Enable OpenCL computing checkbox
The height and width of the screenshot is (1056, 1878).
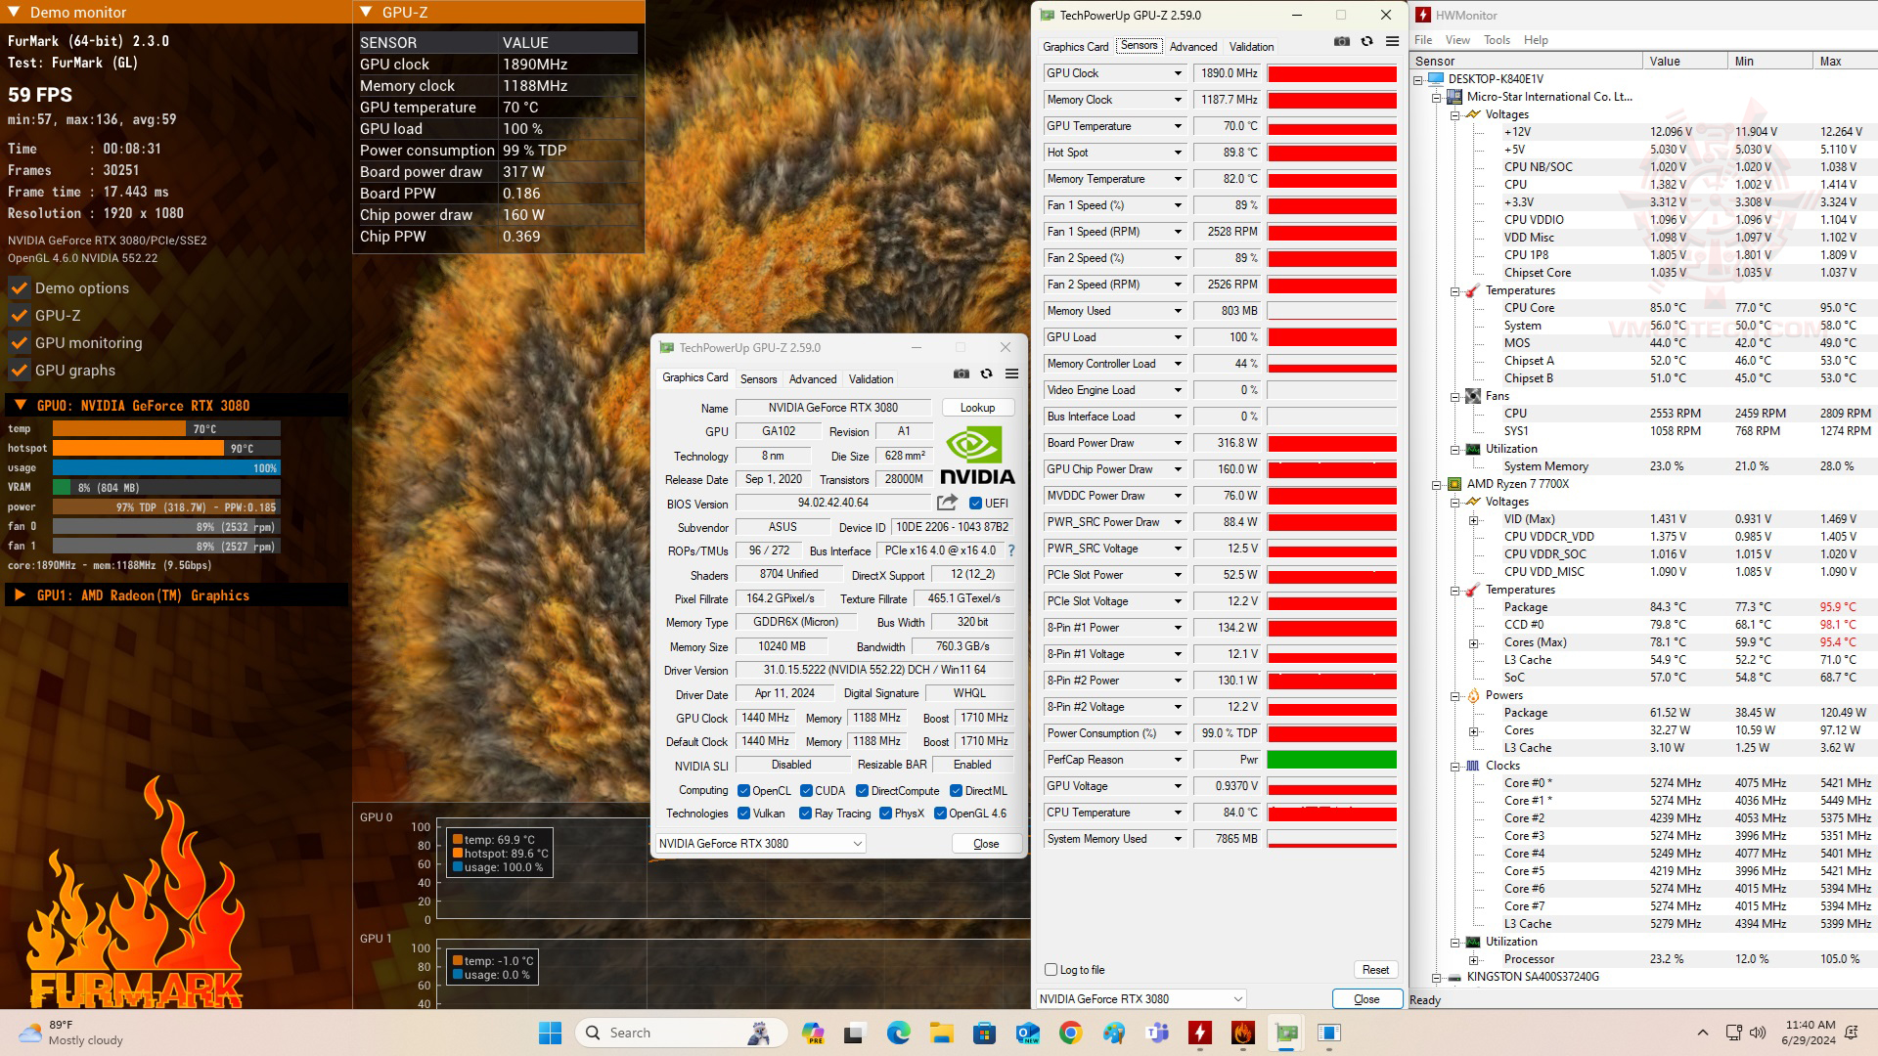click(743, 789)
